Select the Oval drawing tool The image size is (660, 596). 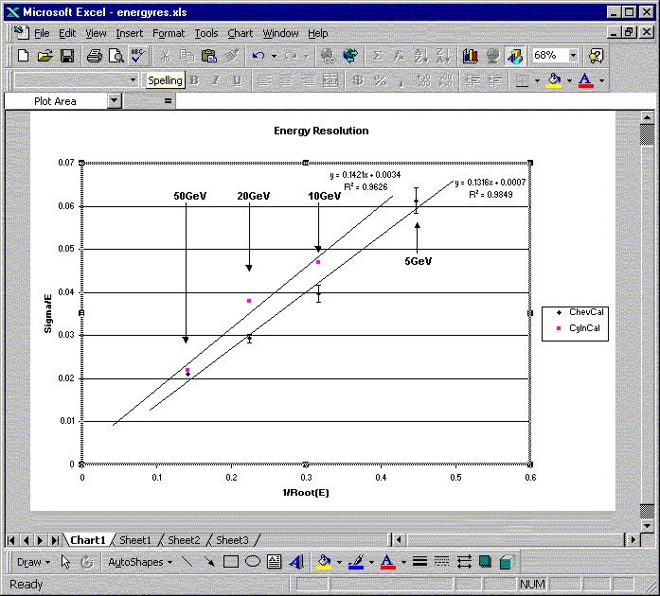click(x=253, y=562)
